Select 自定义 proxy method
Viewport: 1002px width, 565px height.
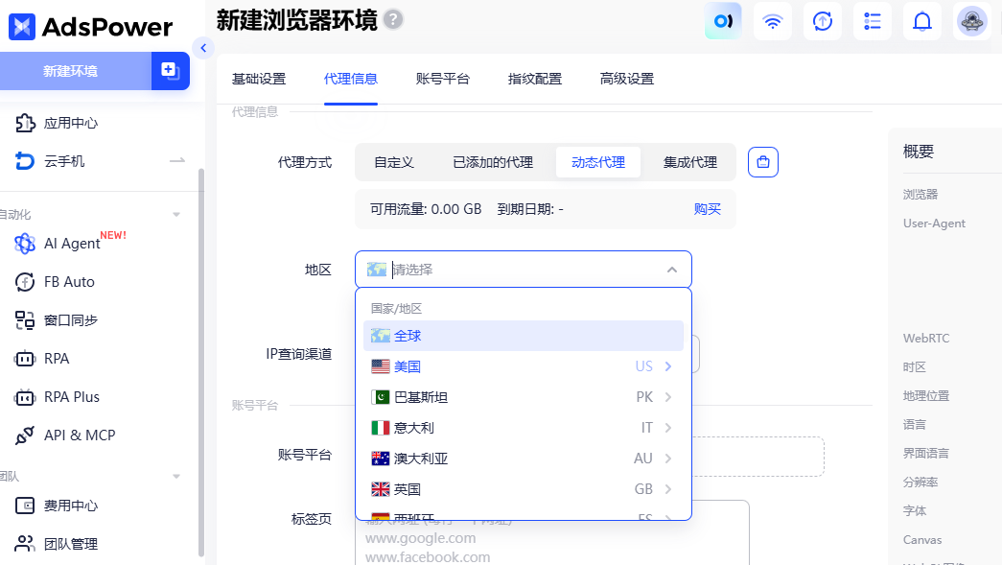394,162
